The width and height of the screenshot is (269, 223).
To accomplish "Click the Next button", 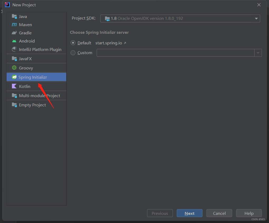I will pyautogui.click(x=190, y=213).
